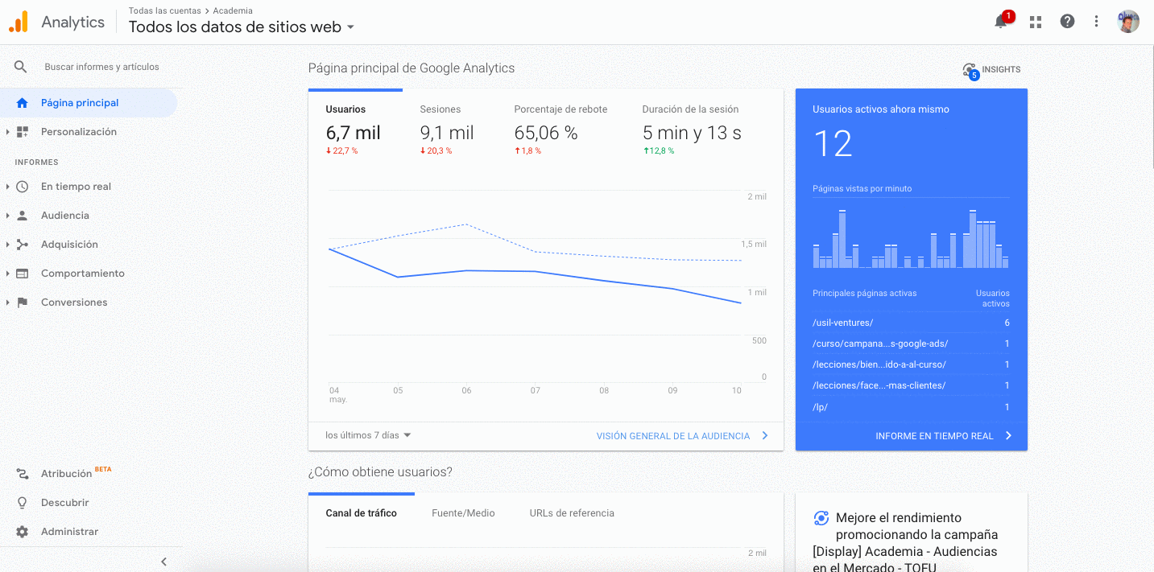This screenshot has height=572, width=1154.
Task: Click the search magnifier icon
Action: pos(21,67)
